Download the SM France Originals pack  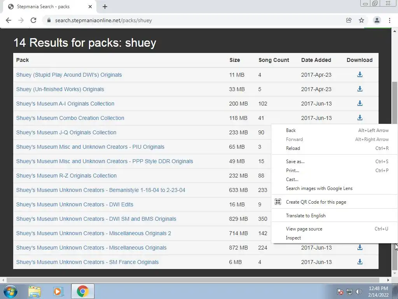point(360,262)
